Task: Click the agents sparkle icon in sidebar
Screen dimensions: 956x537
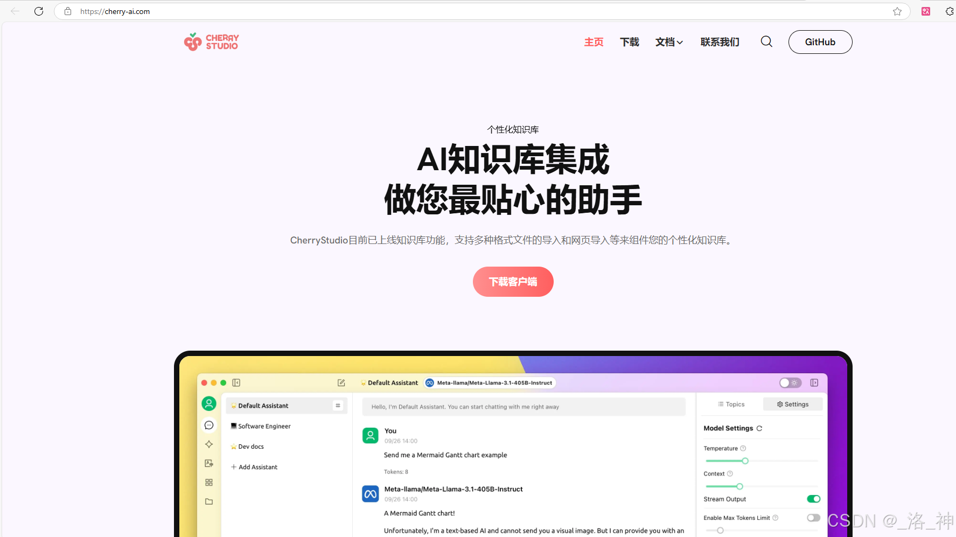Action: (x=208, y=444)
